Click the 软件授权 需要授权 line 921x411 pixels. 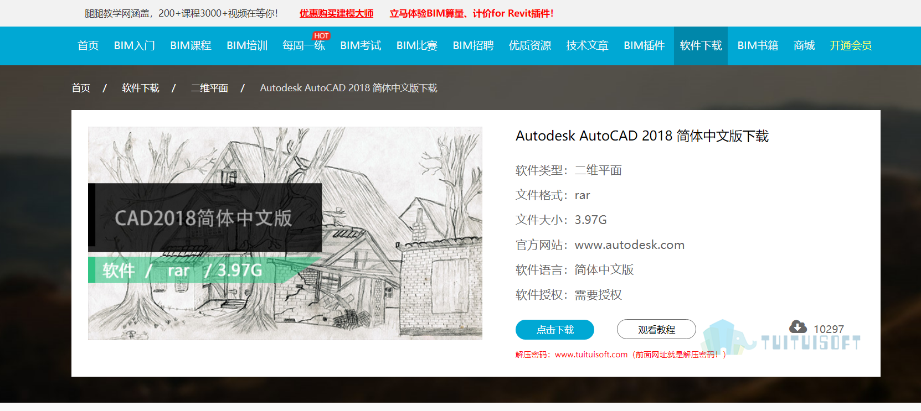[569, 295]
